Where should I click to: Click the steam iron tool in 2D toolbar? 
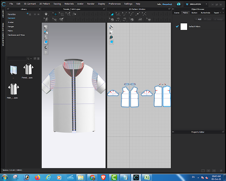[x=139, y=19]
